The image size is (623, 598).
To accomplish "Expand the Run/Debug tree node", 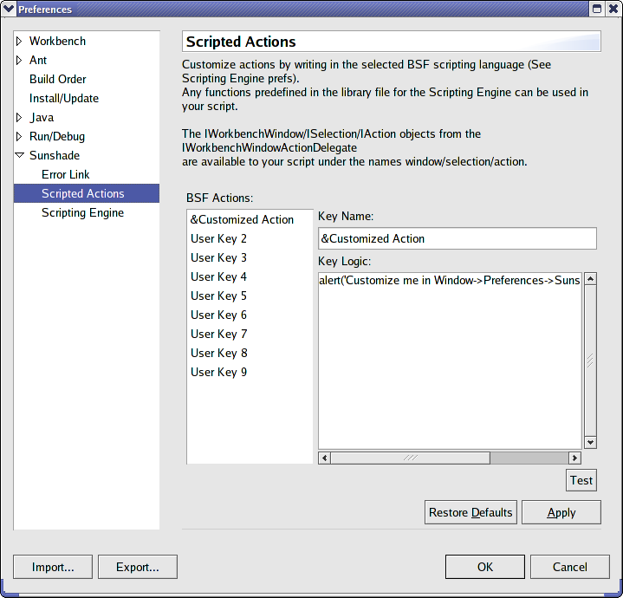I will tap(20, 137).
